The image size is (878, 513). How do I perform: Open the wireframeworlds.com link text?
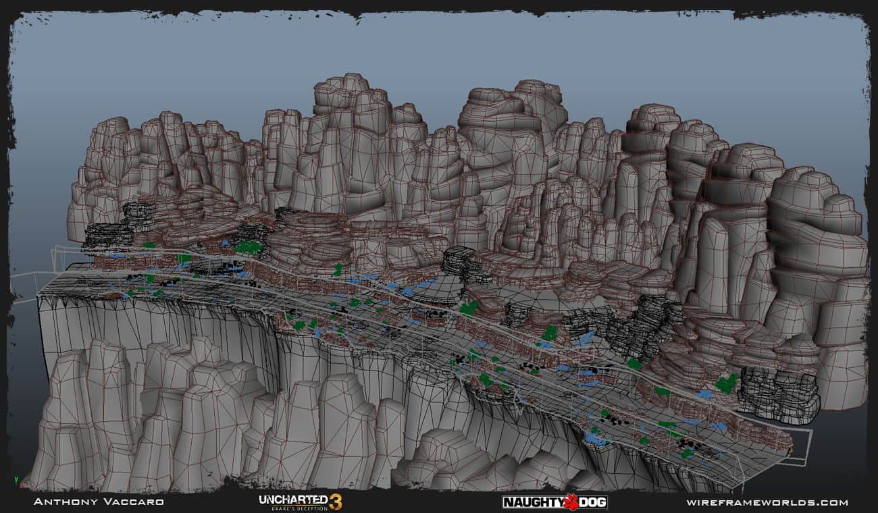click(x=767, y=502)
